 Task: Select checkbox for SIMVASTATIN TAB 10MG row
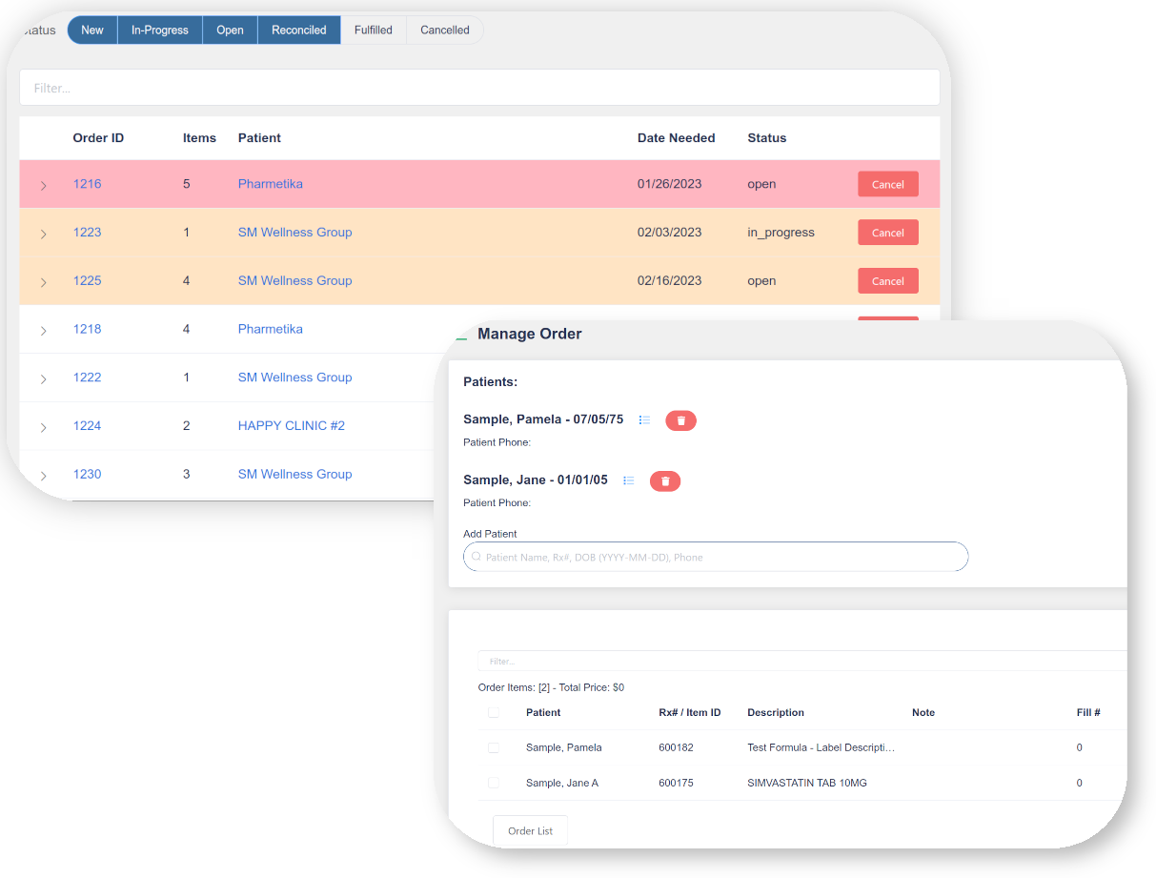[494, 783]
